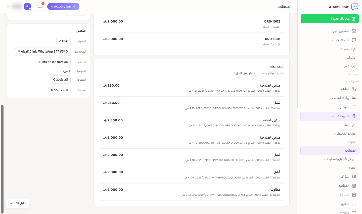Click the Alsaif Clinic chat logo icon
Viewport: 362px width, 214px height.
point(355,7)
